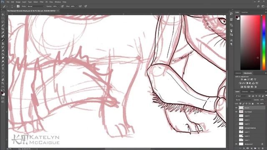Viewport: 267px width, 150px height.
Task: Show the Concept Sketches layer
Action: click(x=236, y=128)
